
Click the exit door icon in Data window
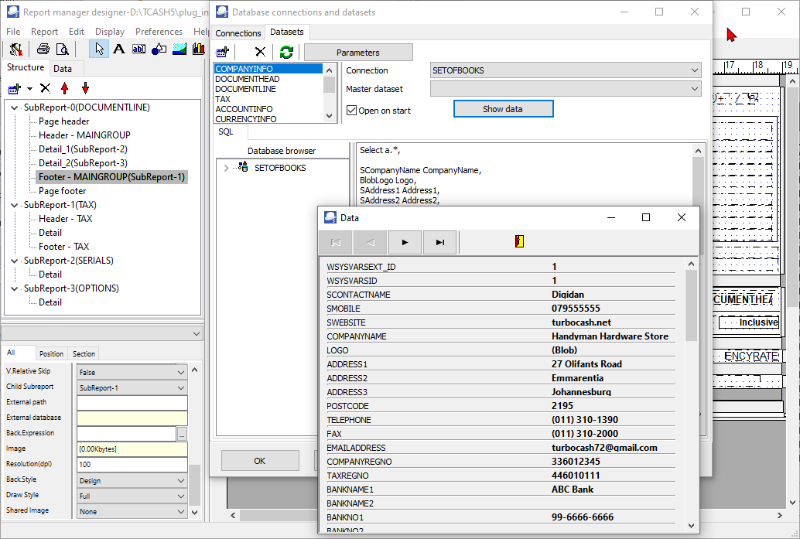point(519,242)
